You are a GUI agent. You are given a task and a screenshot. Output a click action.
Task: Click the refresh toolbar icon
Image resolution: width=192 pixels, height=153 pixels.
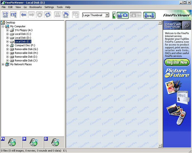coord(48,15)
